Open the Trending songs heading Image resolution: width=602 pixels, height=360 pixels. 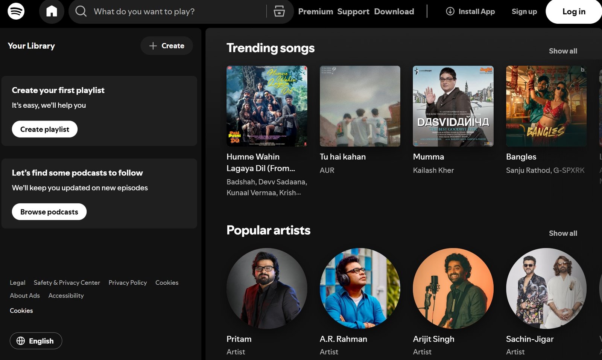point(271,48)
